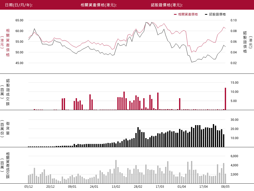254x191 pixels.
Task: Click the 認股證價格 legend entry
Action: point(215,14)
